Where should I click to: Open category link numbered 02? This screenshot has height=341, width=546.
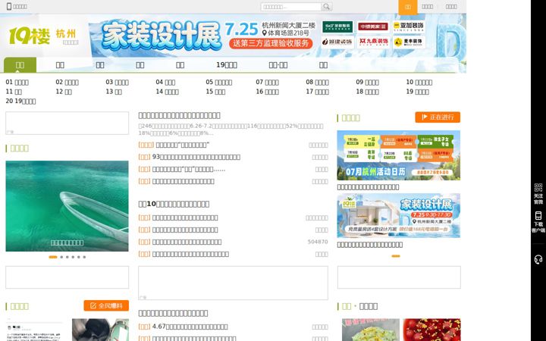pos(67,82)
